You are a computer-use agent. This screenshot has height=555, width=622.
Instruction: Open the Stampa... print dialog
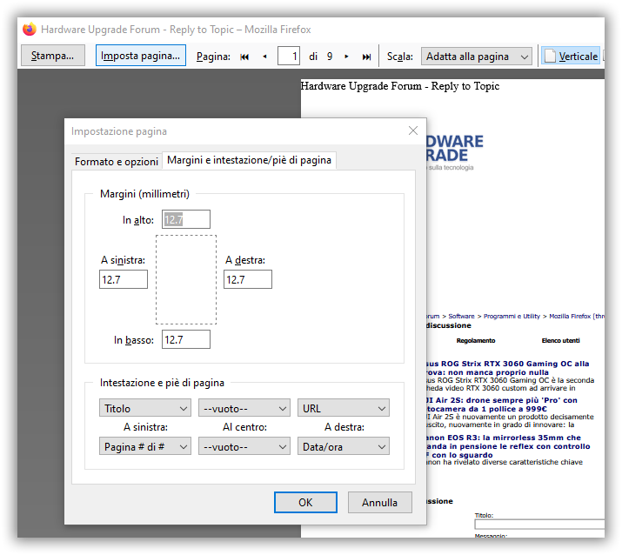point(53,56)
